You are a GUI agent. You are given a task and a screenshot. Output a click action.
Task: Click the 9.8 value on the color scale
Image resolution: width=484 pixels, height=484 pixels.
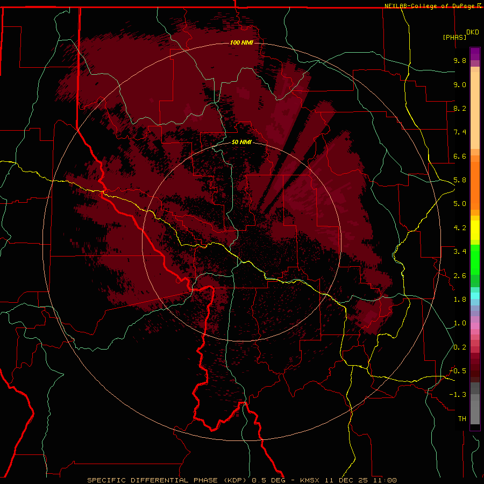coord(460,60)
